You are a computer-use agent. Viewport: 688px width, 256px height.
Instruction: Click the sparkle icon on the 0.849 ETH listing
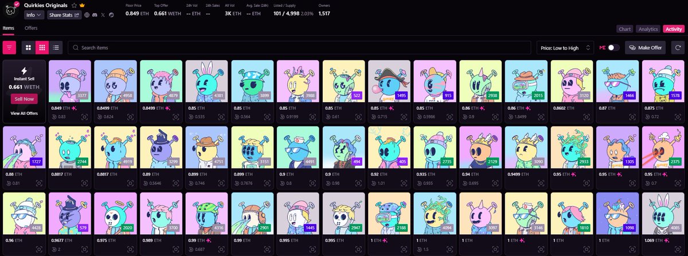click(x=74, y=107)
